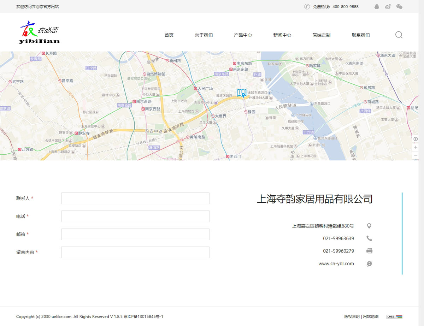Click the 黄浦区政府 label on map
424x326 pixels.
(224, 96)
